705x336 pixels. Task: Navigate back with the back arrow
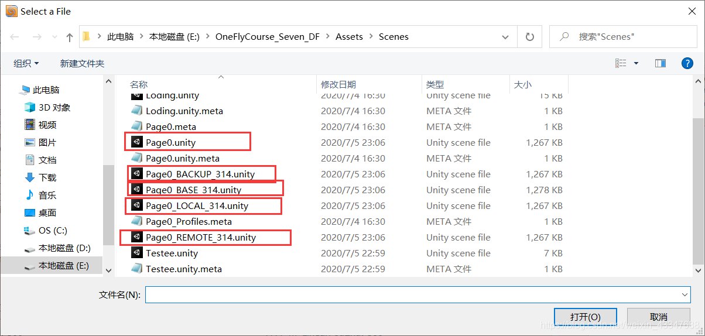point(15,37)
